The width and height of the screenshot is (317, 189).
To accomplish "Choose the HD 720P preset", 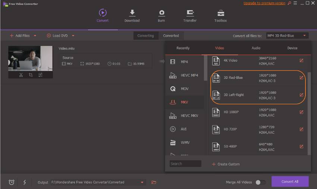I will point(258,130).
